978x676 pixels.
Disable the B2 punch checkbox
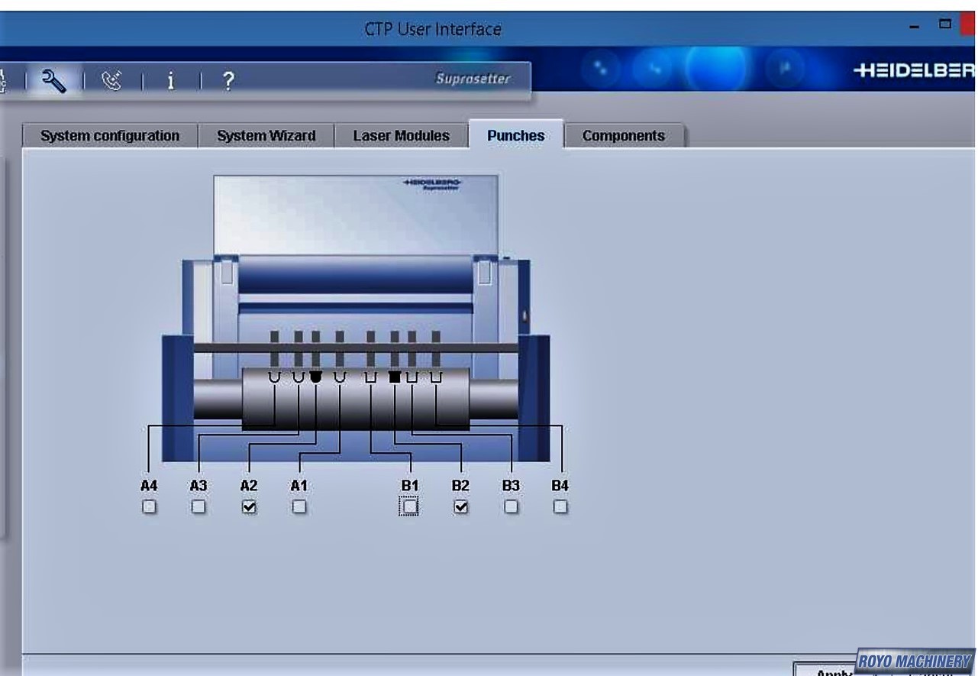[x=460, y=506]
